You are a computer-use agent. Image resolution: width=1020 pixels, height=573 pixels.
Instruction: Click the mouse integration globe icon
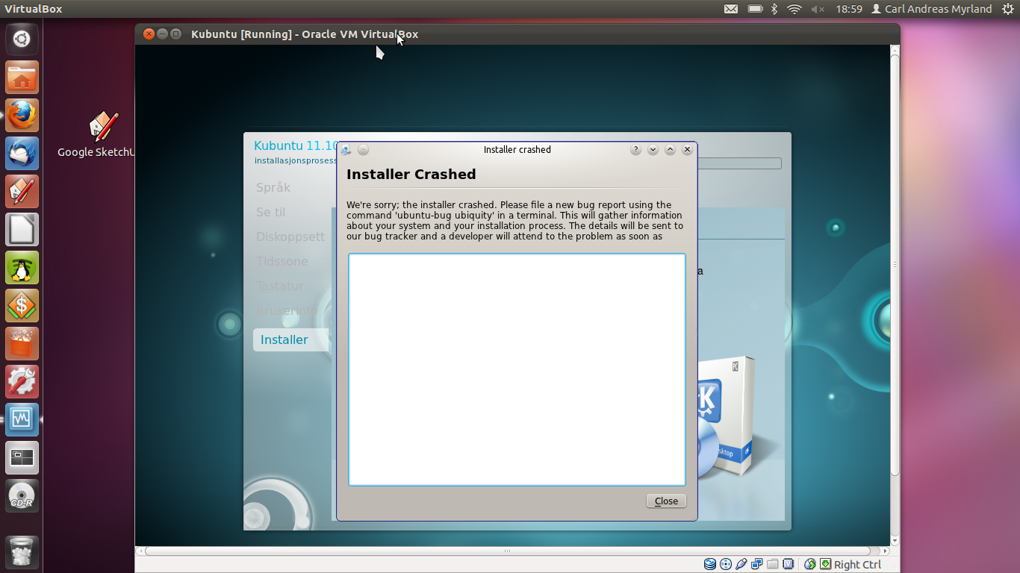pyautogui.click(x=810, y=564)
